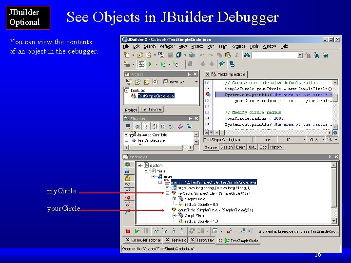Click the add breakpoint icon in debugger toolbar

[x=230, y=231]
